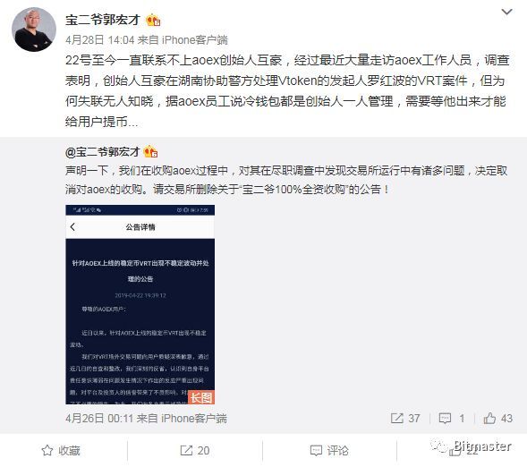Click repost icon showing 37 shares
Viewport: 527px width, 467px height.
click(396, 419)
